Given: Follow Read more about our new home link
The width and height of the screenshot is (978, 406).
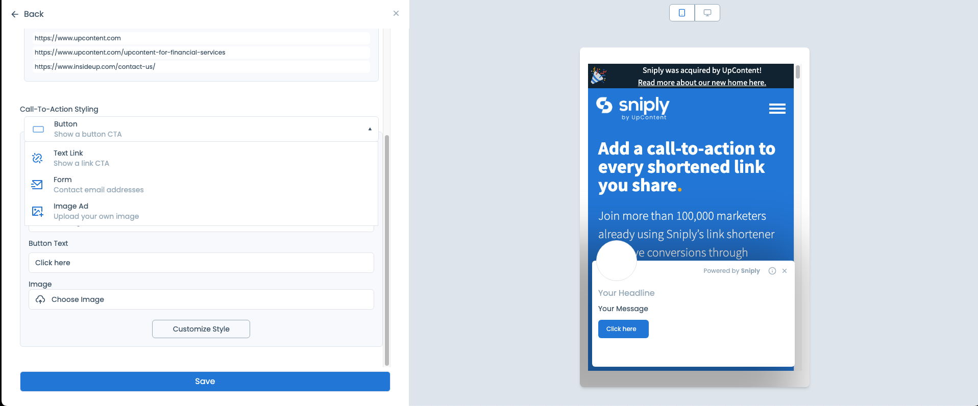Looking at the screenshot, I should (702, 83).
